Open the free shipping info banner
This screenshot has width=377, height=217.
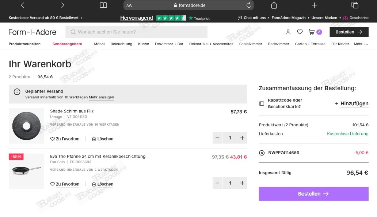coord(45,18)
